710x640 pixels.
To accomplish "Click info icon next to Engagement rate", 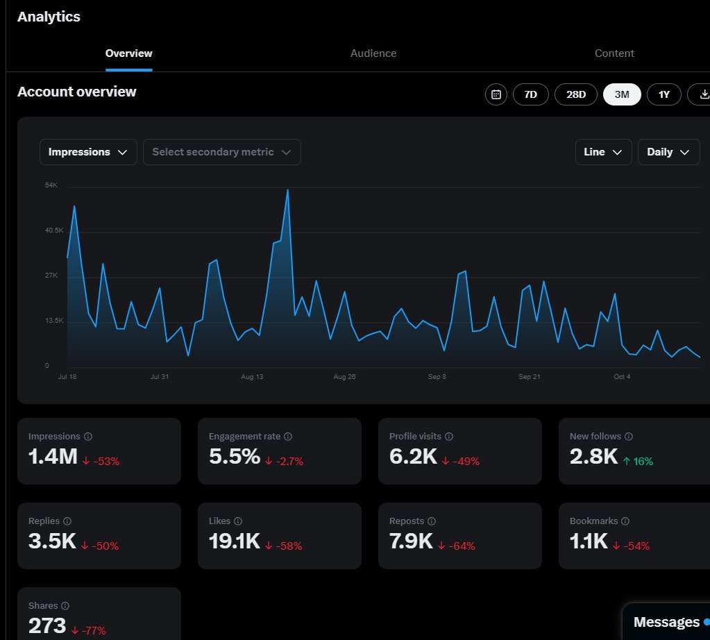I will coord(288,436).
